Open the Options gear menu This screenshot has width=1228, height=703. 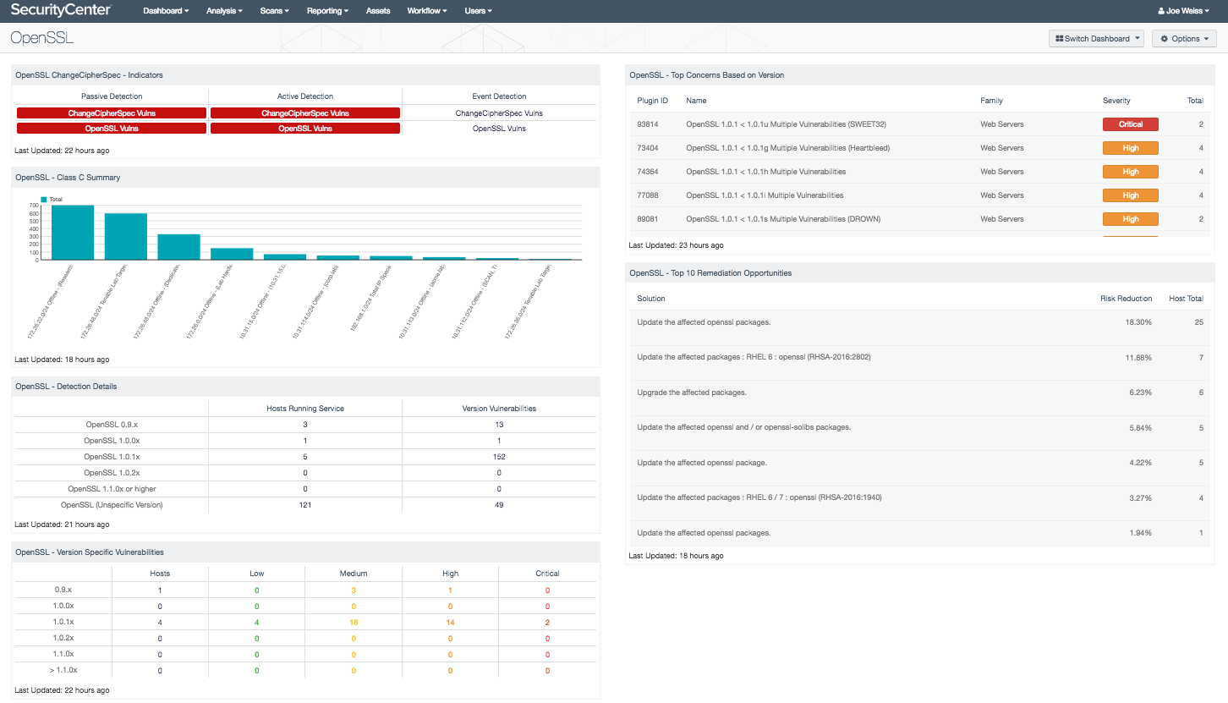(x=1184, y=38)
